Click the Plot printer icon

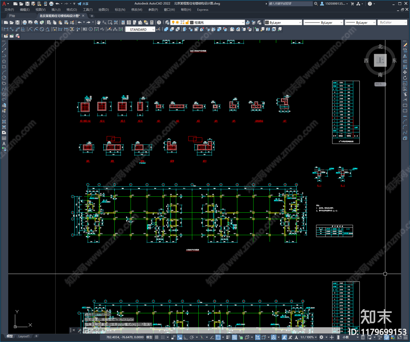click(25, 23)
